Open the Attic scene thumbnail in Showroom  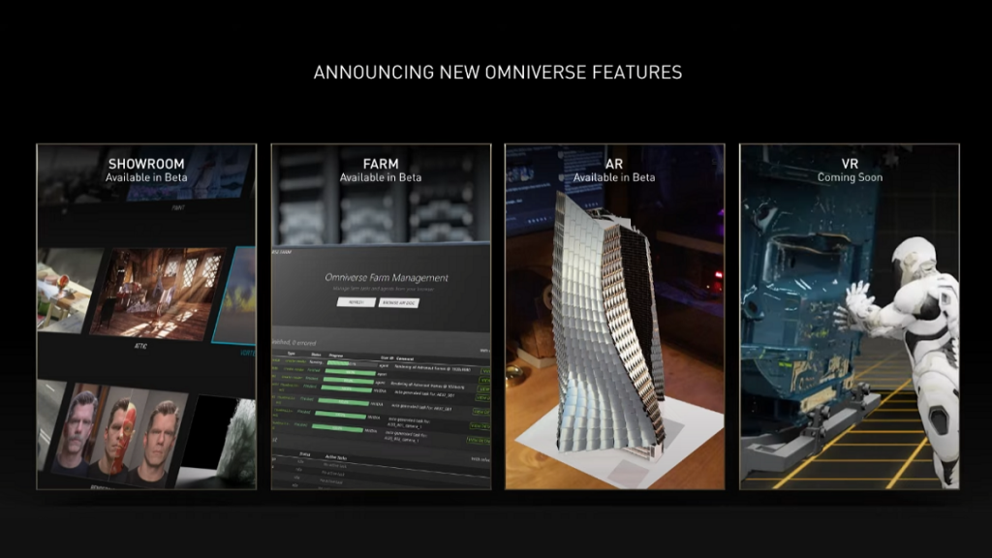pyautogui.click(x=157, y=293)
